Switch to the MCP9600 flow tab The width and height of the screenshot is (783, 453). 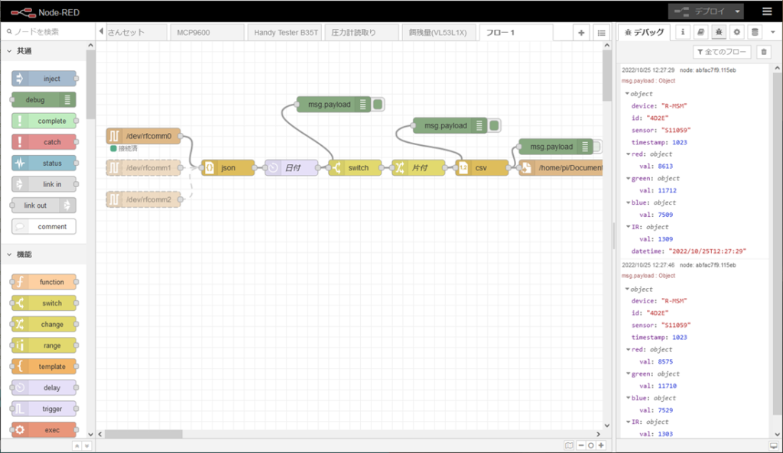(x=193, y=33)
